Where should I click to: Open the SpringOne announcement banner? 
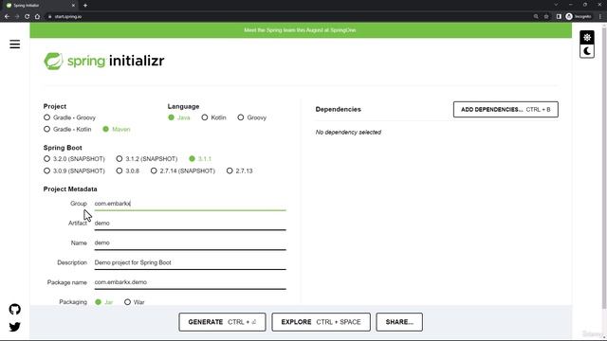click(301, 30)
